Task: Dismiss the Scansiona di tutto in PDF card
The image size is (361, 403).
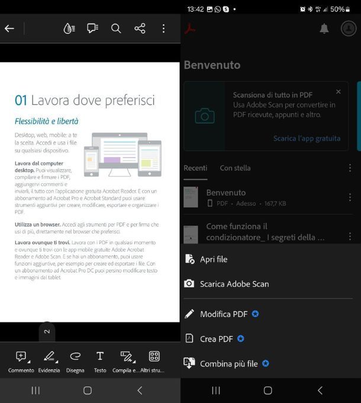Action: 339,91
